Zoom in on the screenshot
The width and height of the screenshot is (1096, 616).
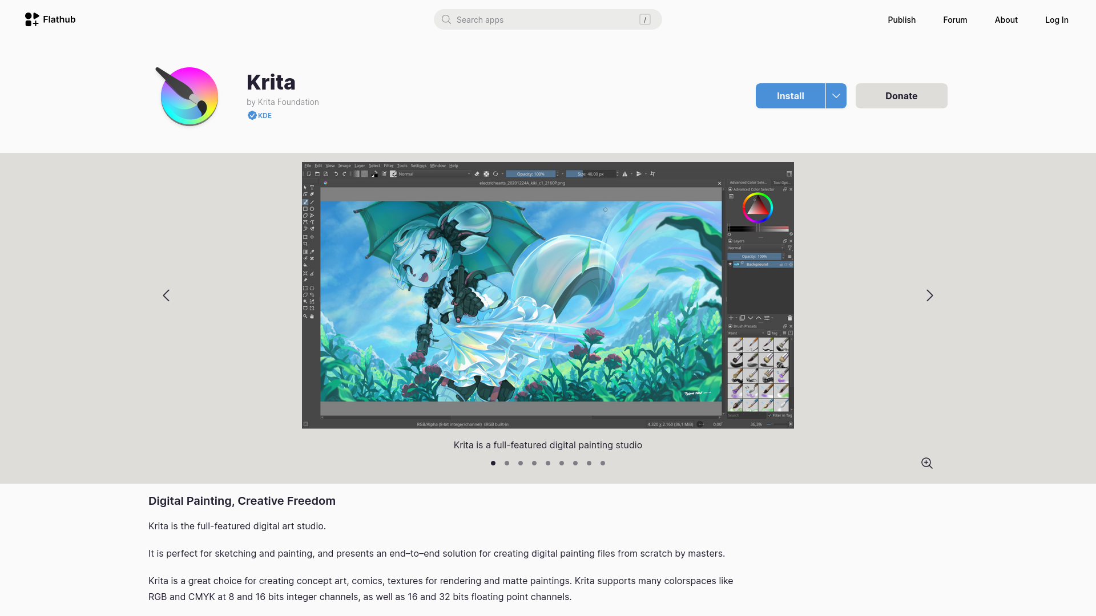click(x=926, y=463)
